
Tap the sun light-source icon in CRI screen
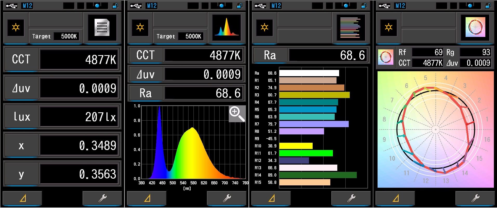[x=265, y=28]
